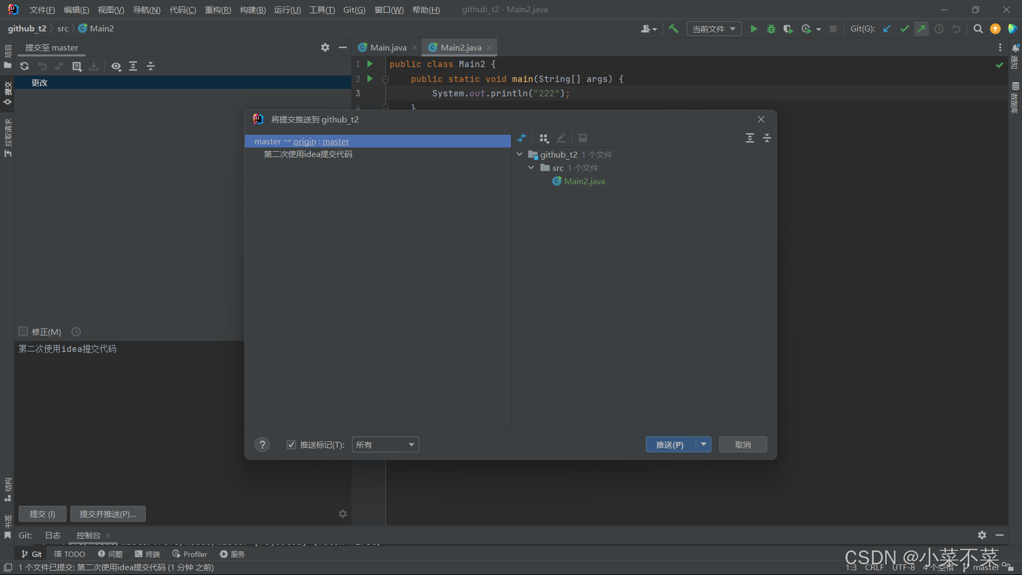Image resolution: width=1022 pixels, height=575 pixels.
Task: Toggle the 推送标记 checkbox
Action: [x=291, y=445]
